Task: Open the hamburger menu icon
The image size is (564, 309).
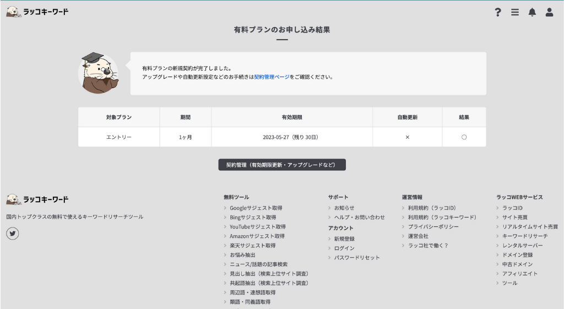Action: 515,12
